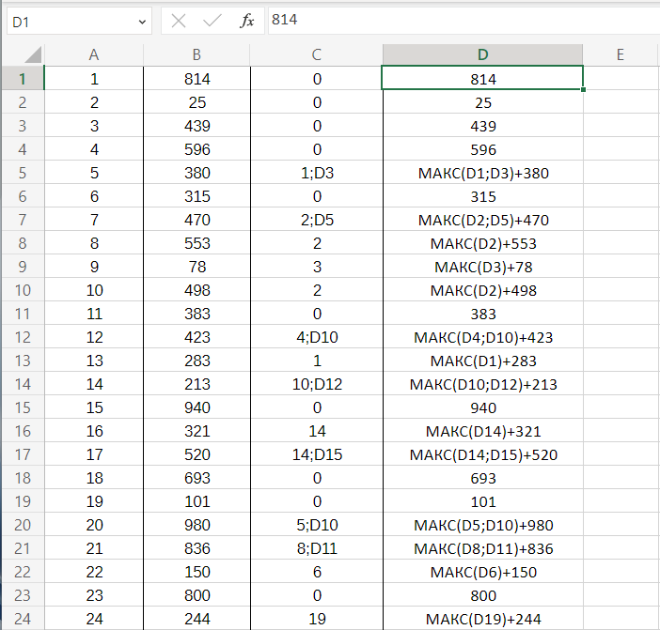
Task: Select row 5 header
Action: click(23, 173)
